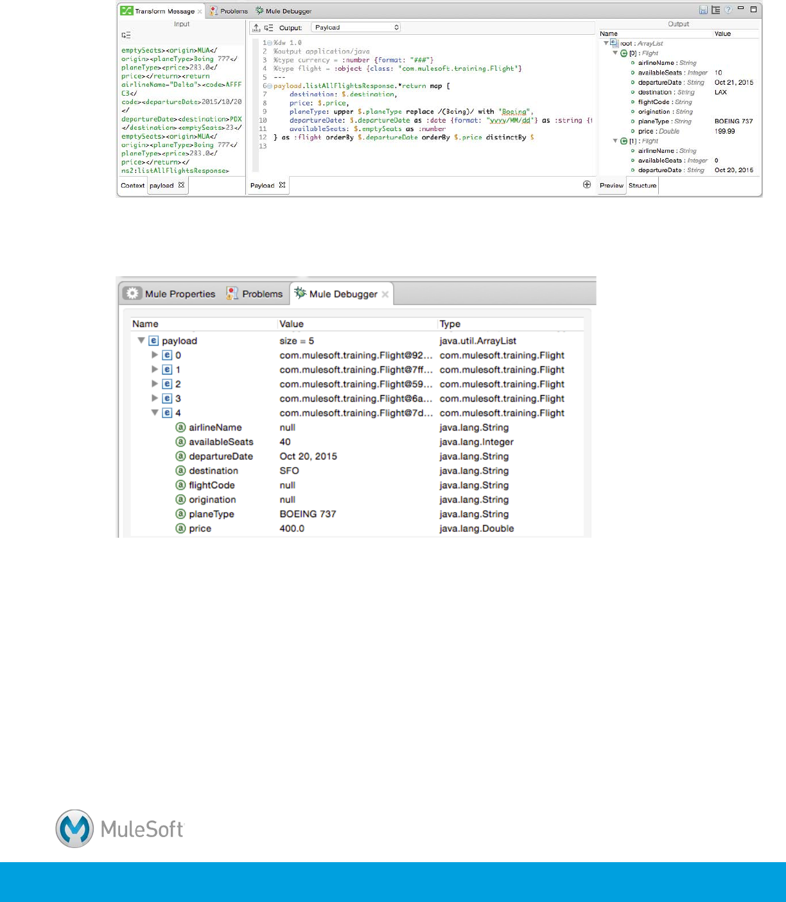Click the 'a' icon beside destination in debugger
Image resolution: width=786 pixels, height=902 pixels.
180,470
